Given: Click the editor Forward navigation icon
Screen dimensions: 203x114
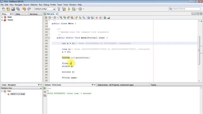Looking at the screenshot, I should click(55, 18).
